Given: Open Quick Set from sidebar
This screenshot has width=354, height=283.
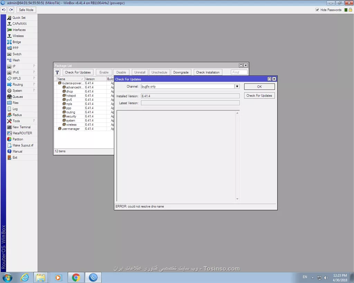Looking at the screenshot, I should [x=22, y=18].
